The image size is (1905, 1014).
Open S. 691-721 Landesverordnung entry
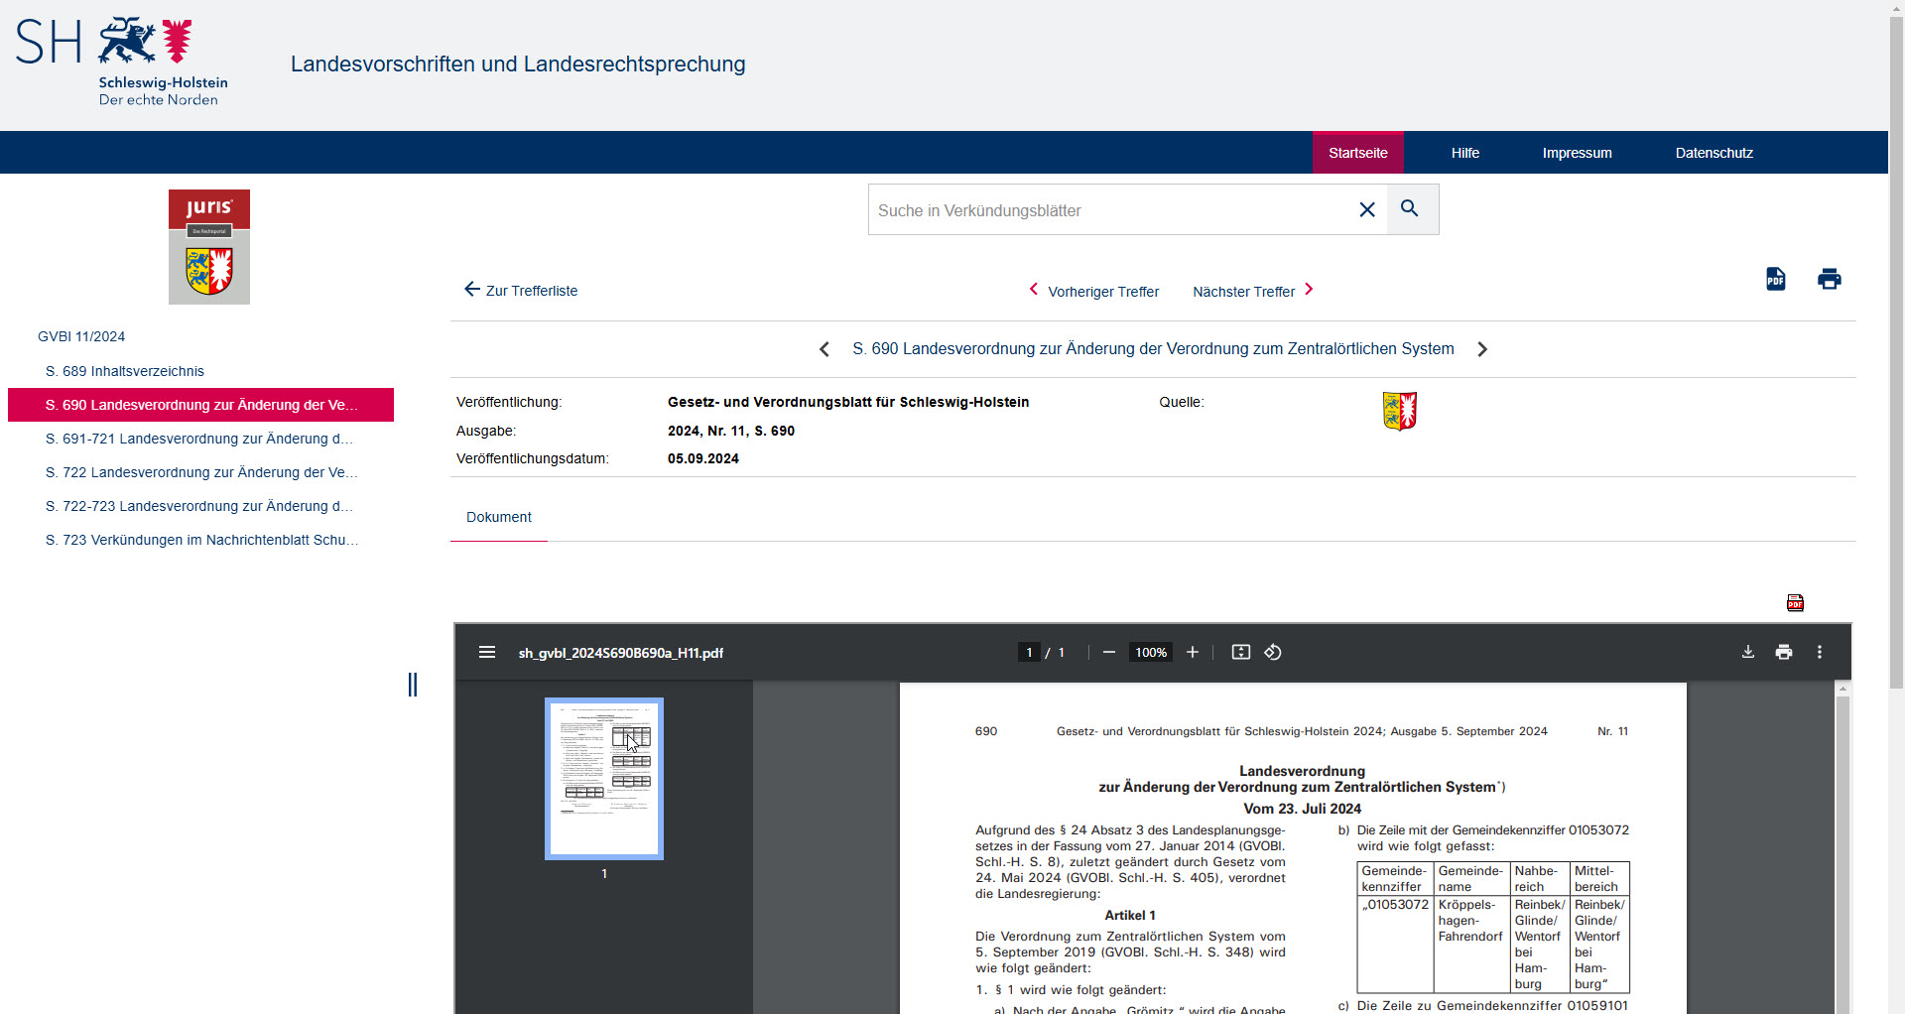[x=199, y=439]
